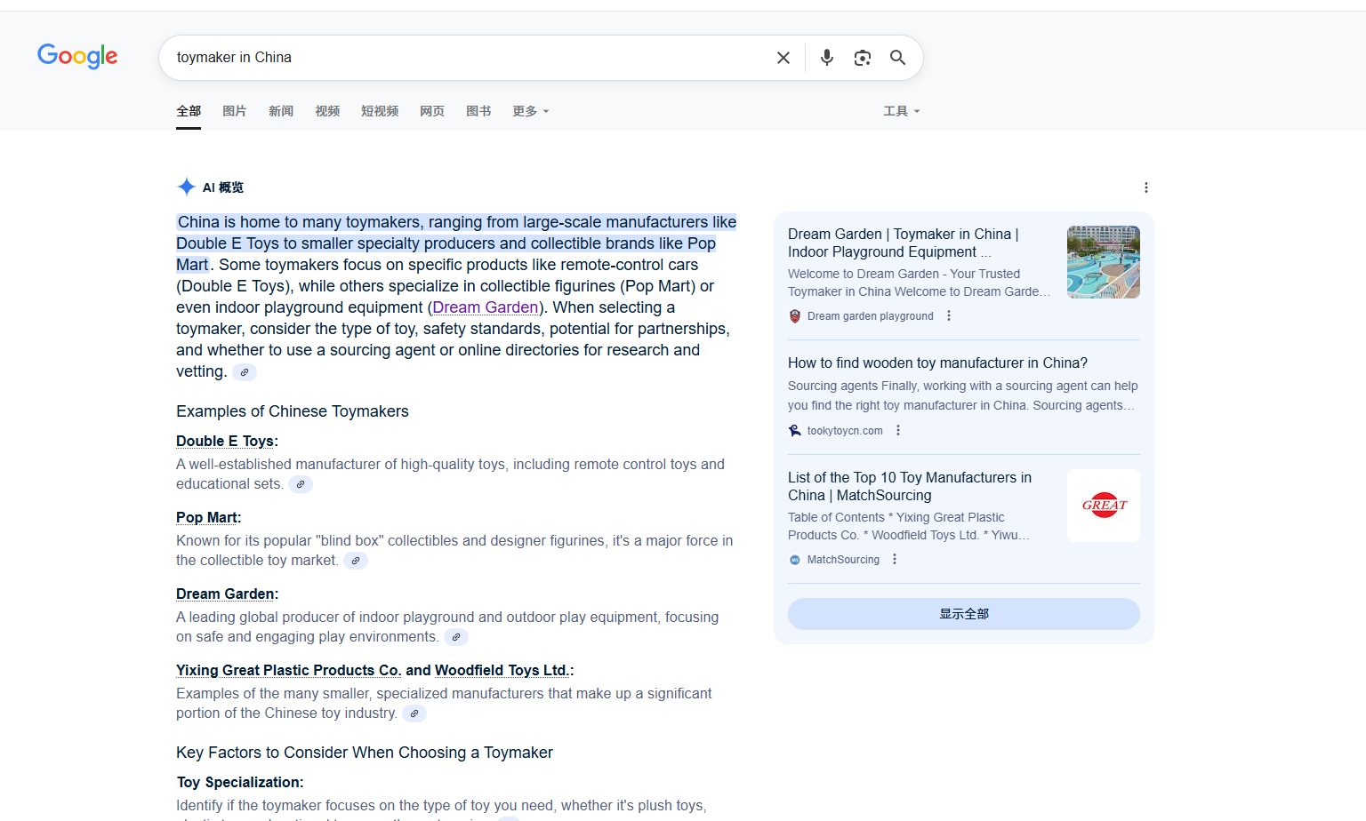Expand the 更多 dropdown

tap(531, 111)
